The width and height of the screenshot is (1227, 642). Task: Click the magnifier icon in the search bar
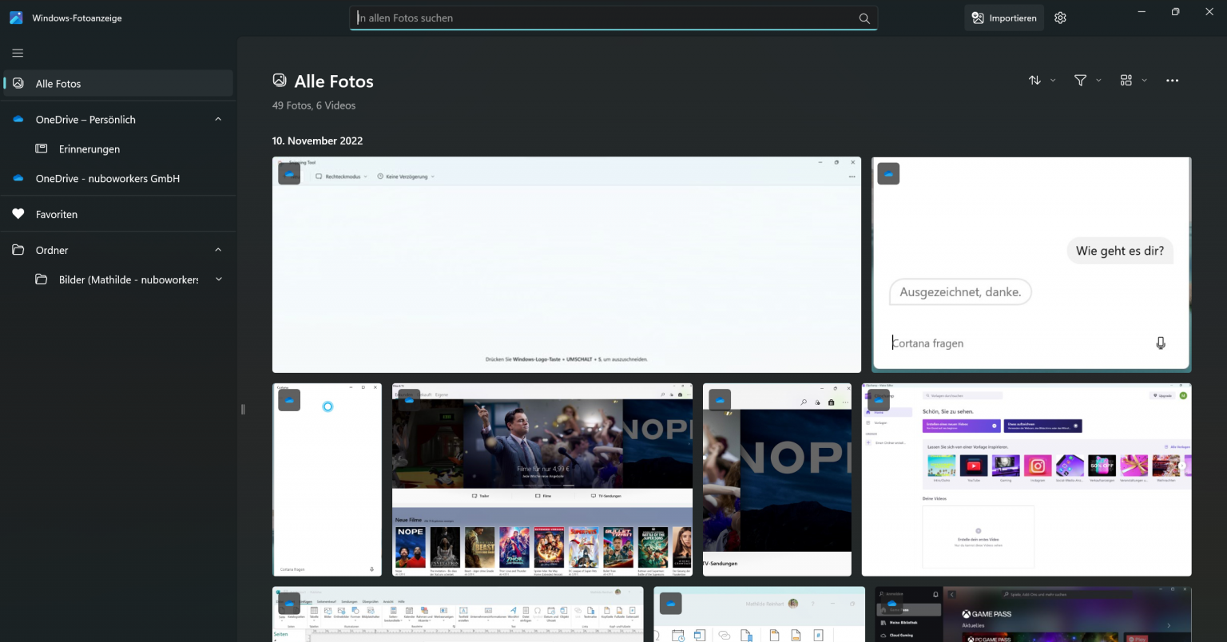tap(864, 18)
